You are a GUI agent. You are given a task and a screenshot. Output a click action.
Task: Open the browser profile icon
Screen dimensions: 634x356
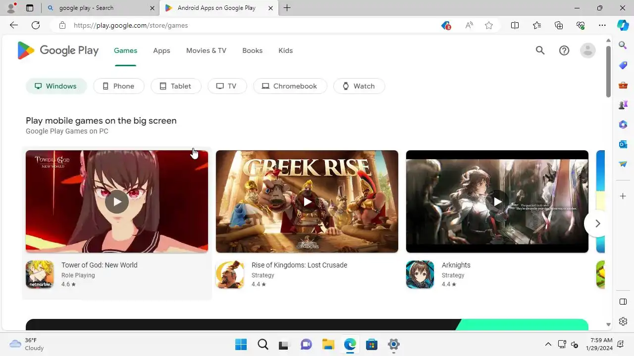tap(11, 8)
